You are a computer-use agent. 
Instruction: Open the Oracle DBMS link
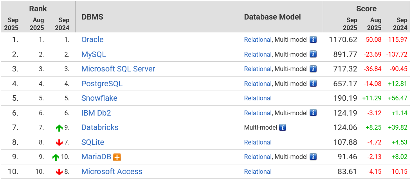click(x=92, y=39)
